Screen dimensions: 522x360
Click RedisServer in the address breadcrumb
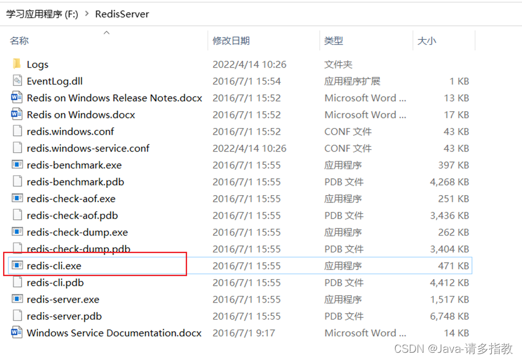(122, 14)
